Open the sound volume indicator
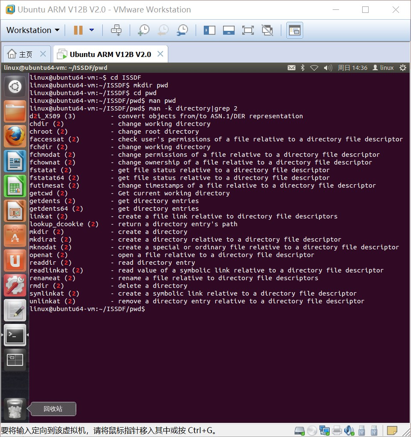This screenshot has width=411, height=437. 328,68
